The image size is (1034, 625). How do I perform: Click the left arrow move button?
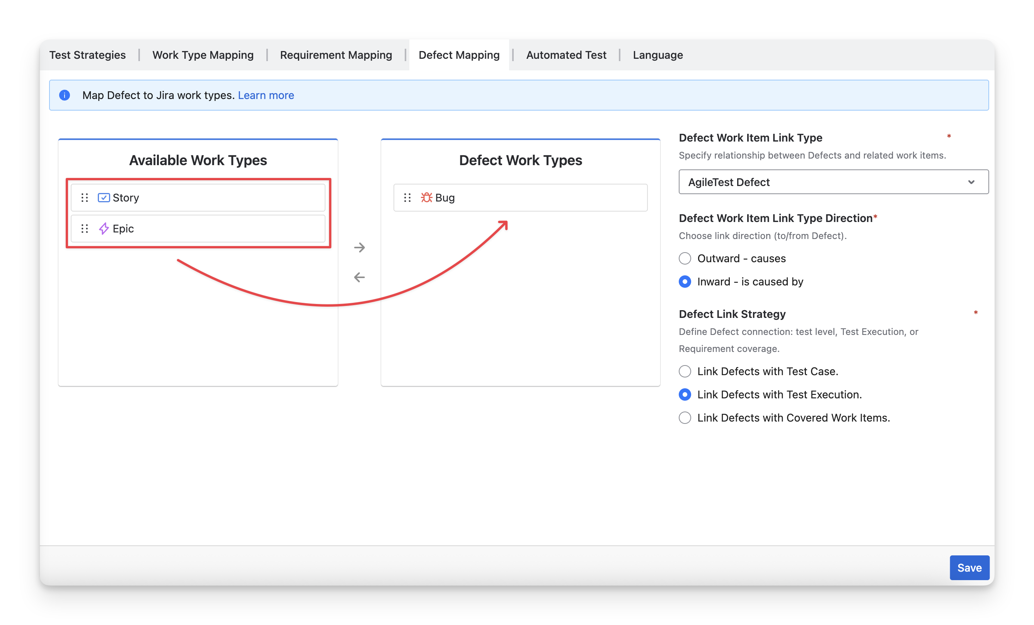[359, 277]
